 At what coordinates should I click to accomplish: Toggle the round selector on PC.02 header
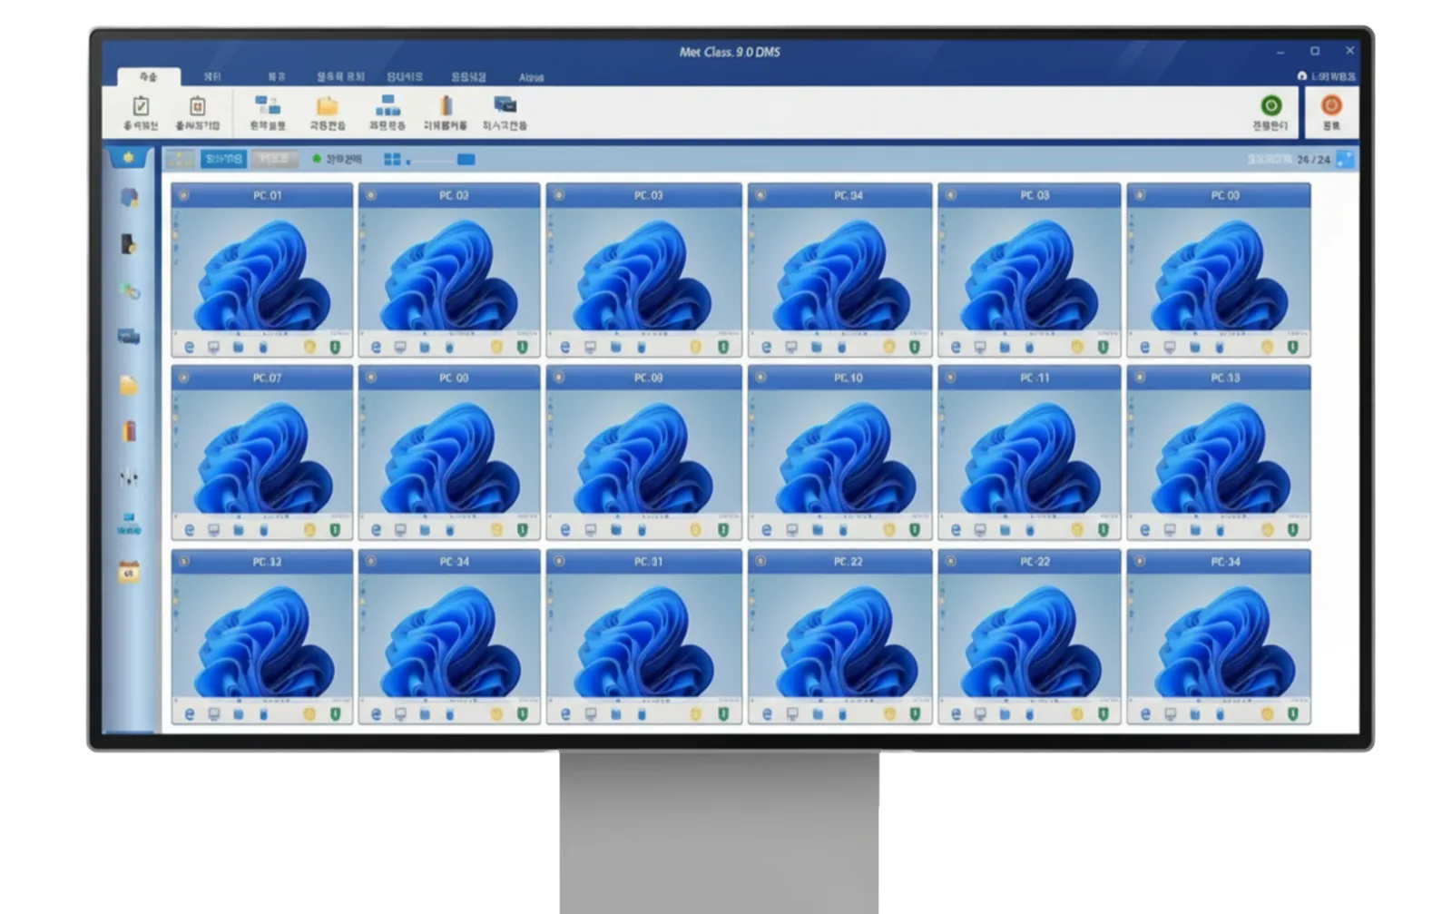371,195
